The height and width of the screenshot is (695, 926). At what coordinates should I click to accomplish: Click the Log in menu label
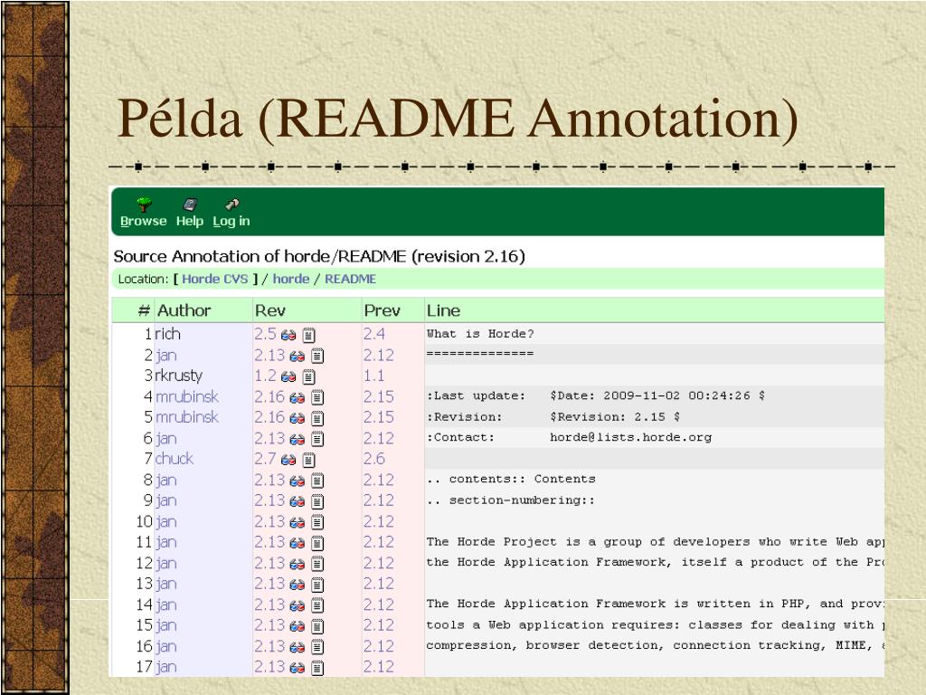pos(231,222)
